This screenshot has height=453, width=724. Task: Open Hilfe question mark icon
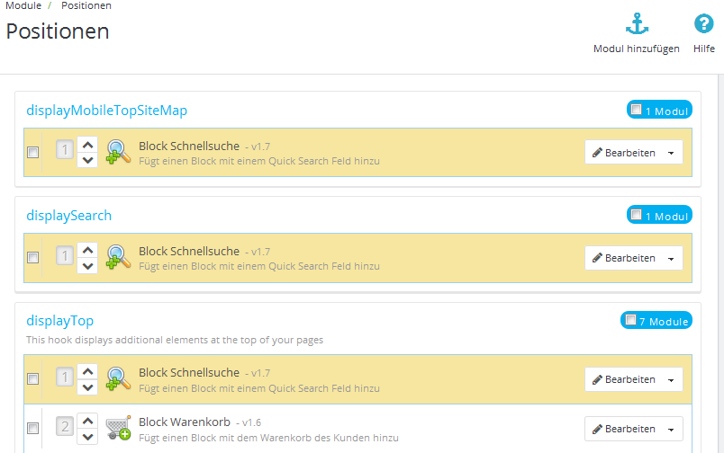pos(703,25)
